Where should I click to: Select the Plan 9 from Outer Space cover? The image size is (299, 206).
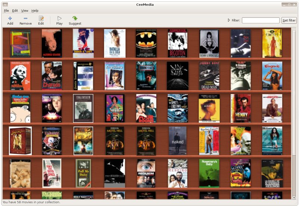[x=52, y=173]
